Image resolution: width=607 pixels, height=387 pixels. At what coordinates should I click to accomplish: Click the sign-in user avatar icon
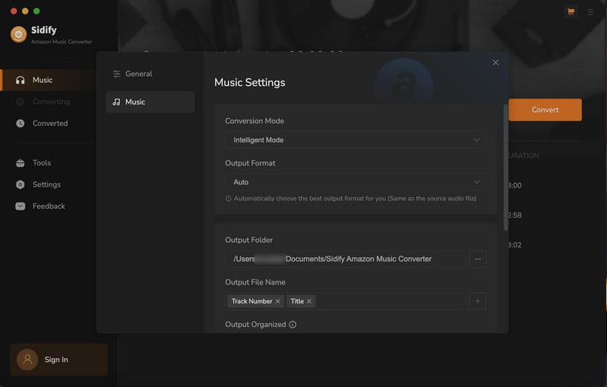[x=27, y=360]
